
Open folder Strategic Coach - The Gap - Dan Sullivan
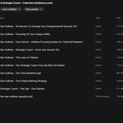pos(22,89)
